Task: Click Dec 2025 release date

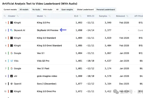Action: [124, 84]
